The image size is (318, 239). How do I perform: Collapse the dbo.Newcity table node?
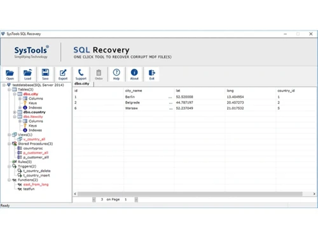pos(15,117)
